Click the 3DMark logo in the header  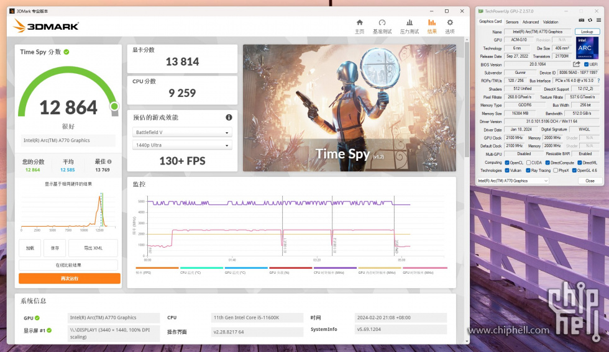pyautogui.click(x=46, y=26)
